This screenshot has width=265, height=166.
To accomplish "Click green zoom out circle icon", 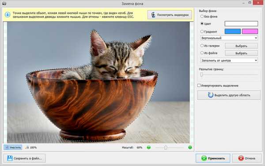I will (x=149, y=147).
